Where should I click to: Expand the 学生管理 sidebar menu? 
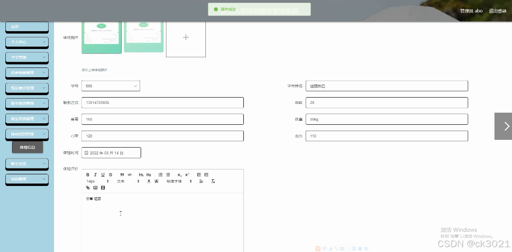coord(27,57)
